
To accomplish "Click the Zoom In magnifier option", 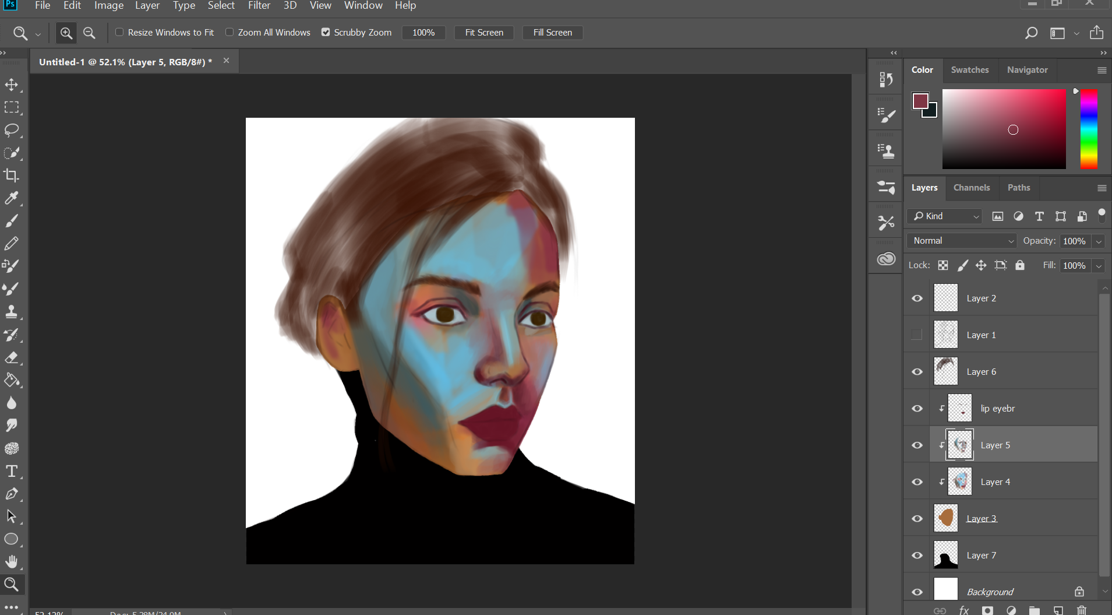I will coord(66,33).
